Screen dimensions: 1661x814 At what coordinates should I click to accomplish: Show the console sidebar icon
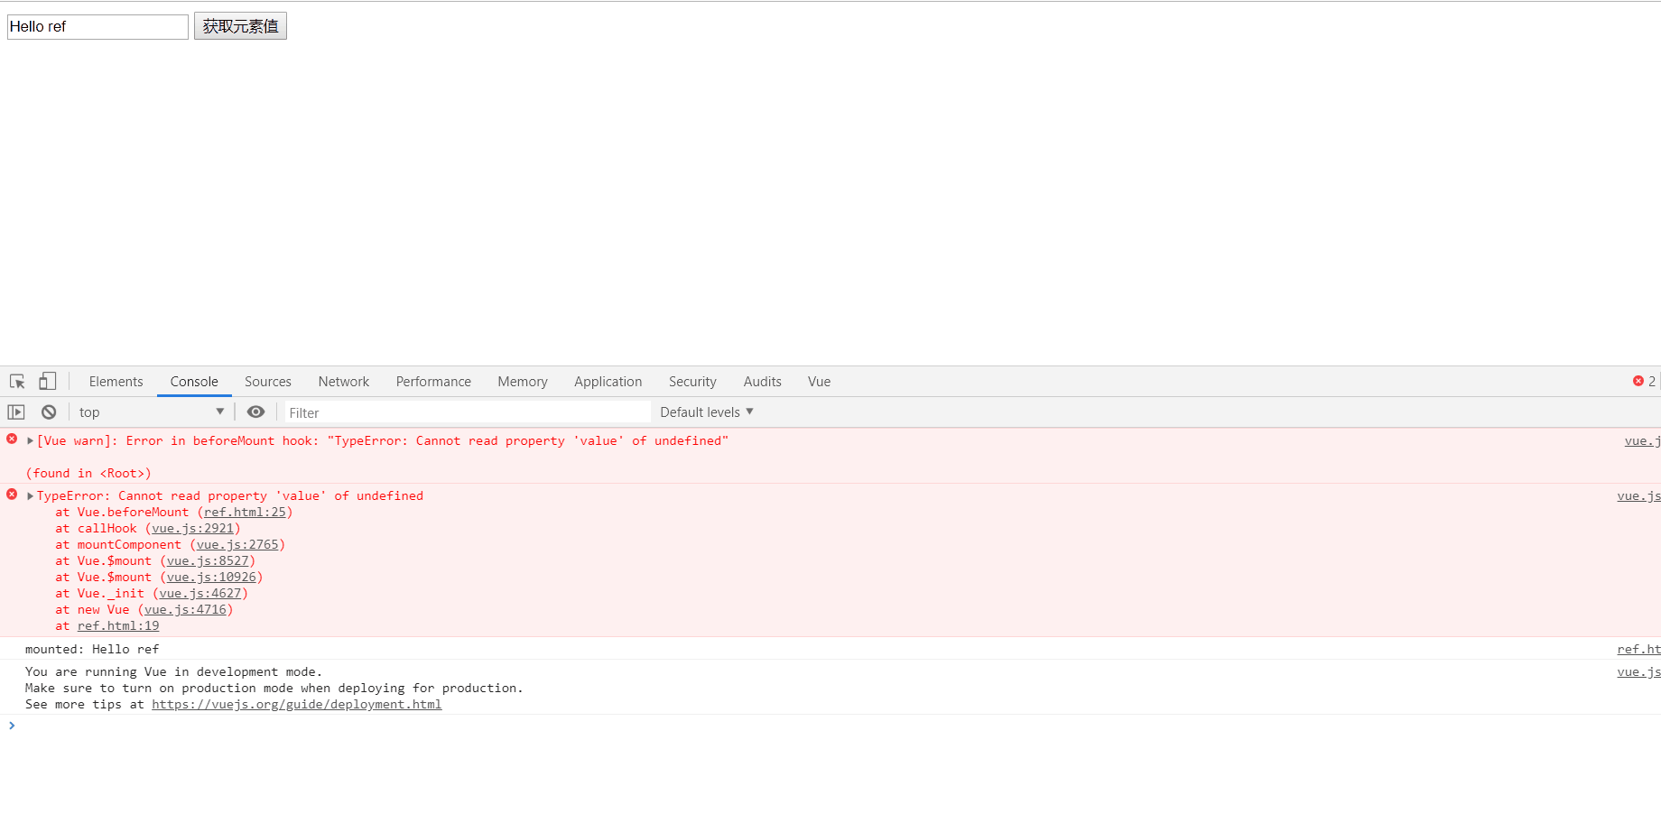click(16, 412)
